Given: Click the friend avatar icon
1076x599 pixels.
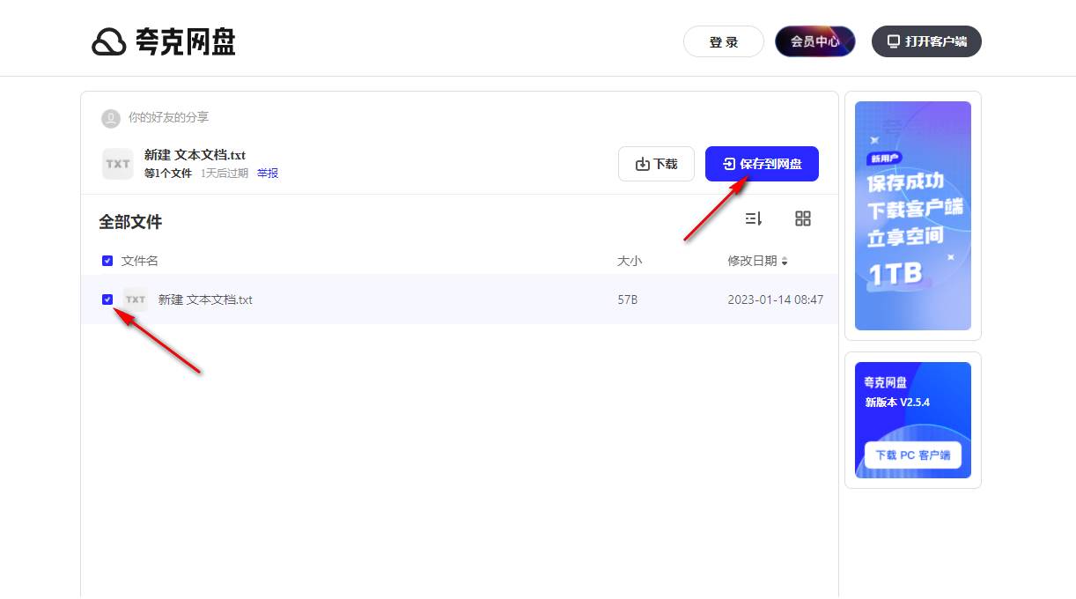Looking at the screenshot, I should point(111,118).
